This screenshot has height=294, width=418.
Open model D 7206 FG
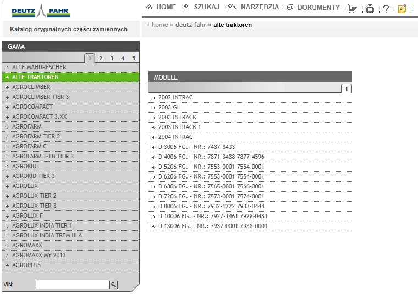click(x=250, y=196)
